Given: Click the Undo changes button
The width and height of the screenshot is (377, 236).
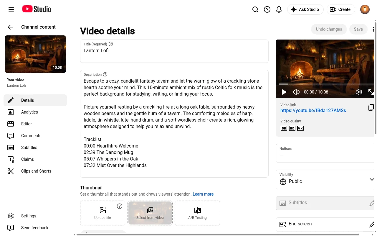Looking at the screenshot, I should pos(329,29).
